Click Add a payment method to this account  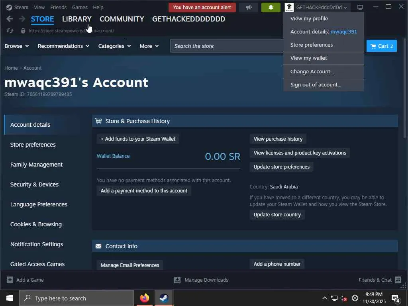click(144, 191)
